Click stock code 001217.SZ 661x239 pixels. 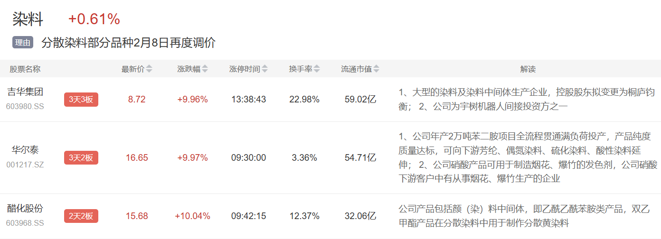click(25, 165)
